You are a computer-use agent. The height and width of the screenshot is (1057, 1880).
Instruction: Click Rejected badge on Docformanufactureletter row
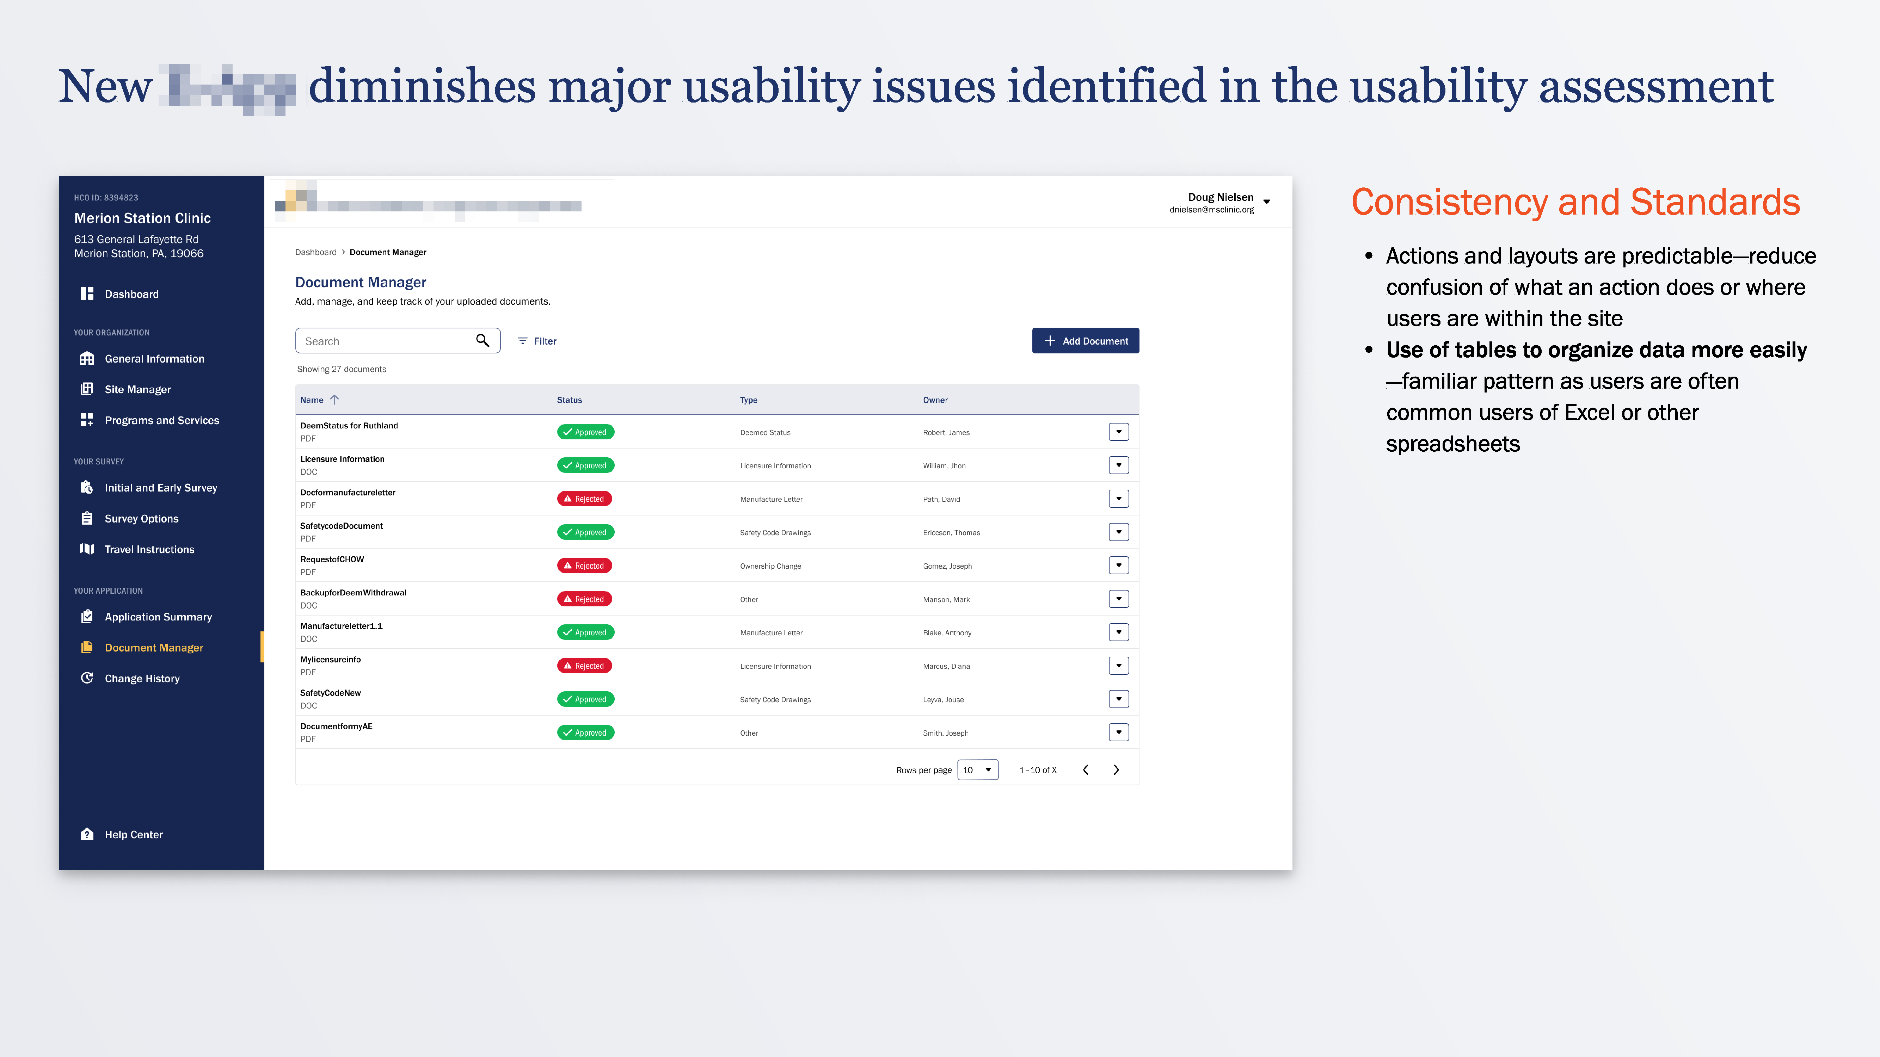click(585, 499)
